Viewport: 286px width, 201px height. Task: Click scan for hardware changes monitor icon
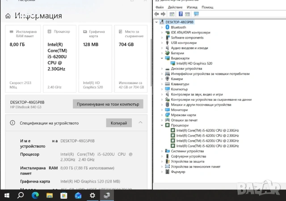(196, 14)
